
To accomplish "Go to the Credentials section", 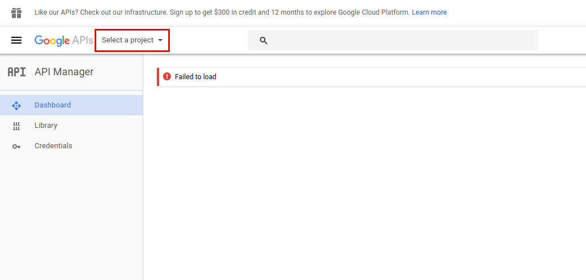I will [71, 145].
